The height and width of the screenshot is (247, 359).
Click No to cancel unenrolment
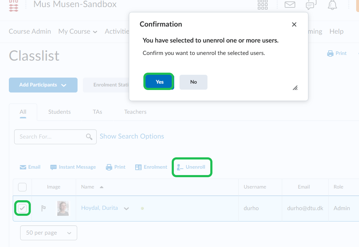[x=193, y=82]
